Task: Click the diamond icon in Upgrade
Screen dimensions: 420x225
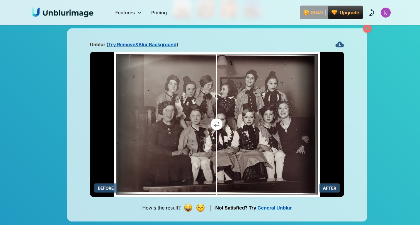Action: (334, 13)
